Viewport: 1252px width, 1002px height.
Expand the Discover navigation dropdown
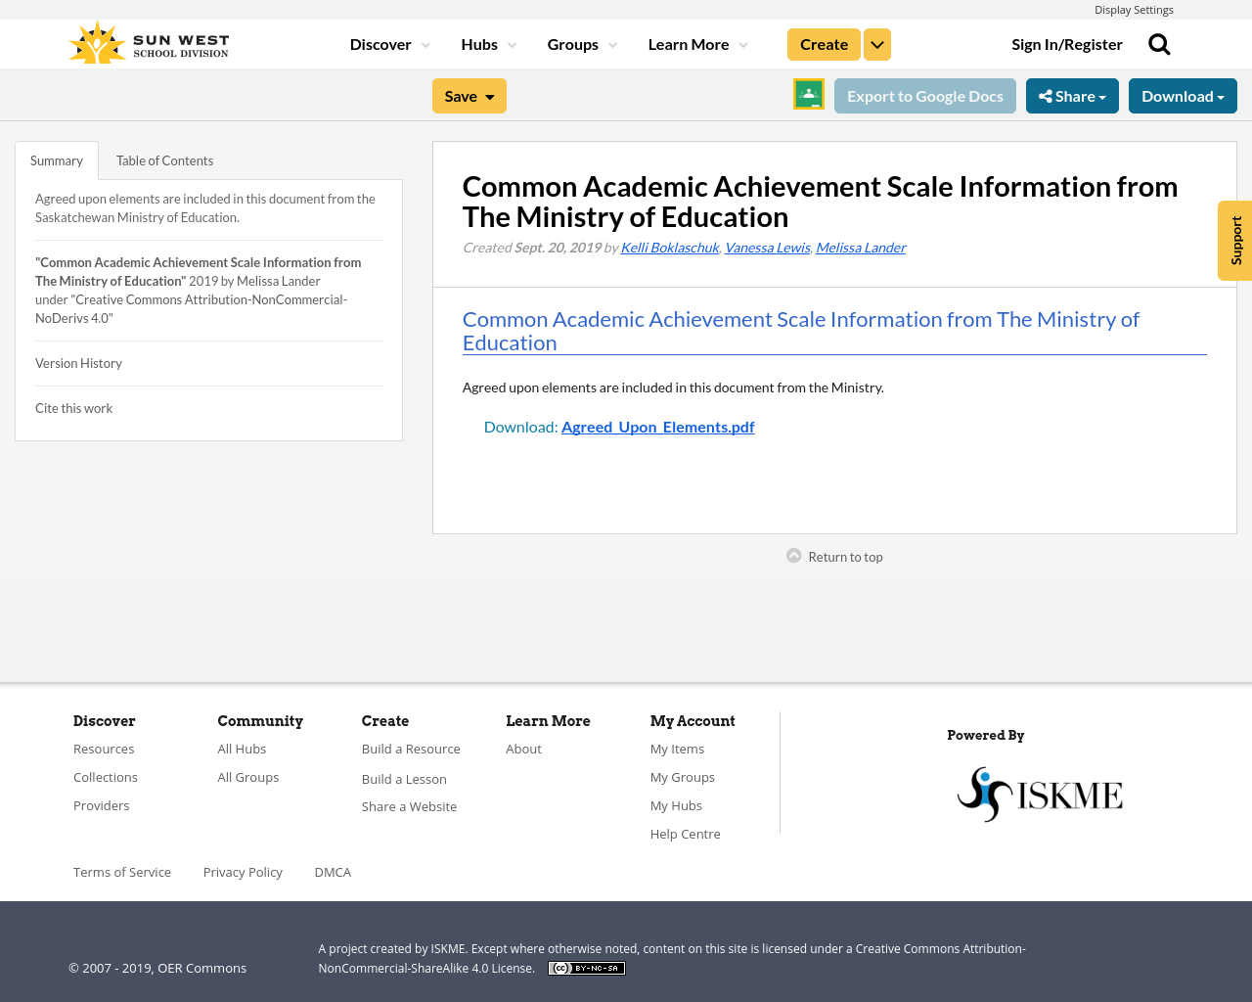point(388,43)
